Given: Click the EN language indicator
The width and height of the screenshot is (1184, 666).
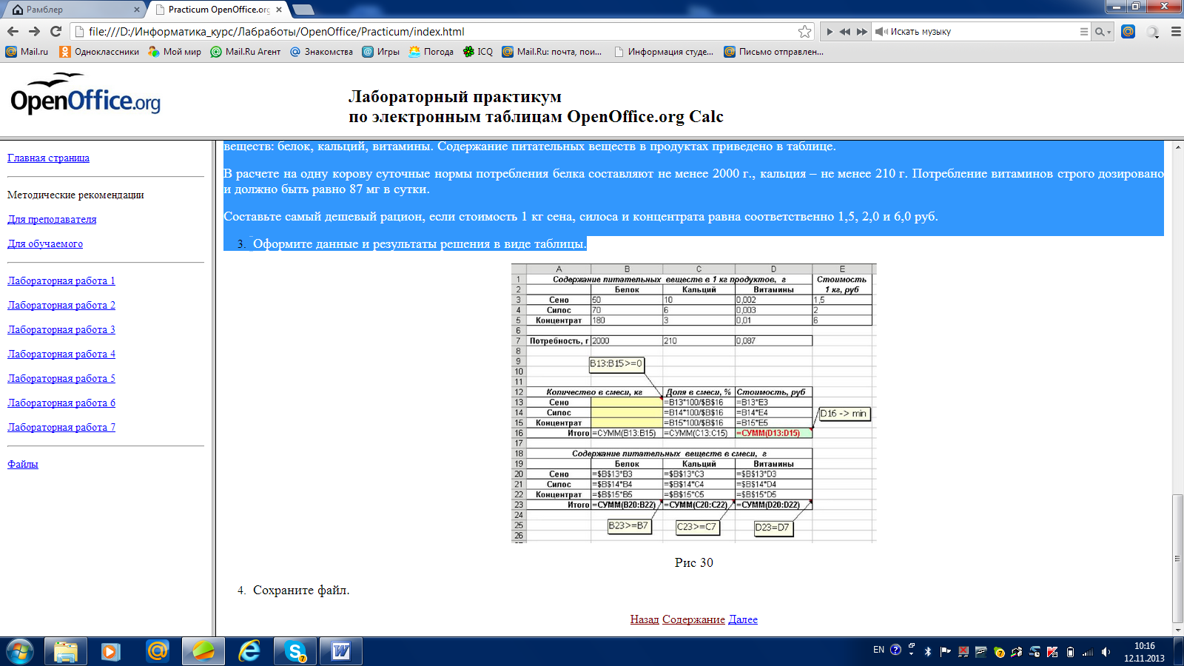Looking at the screenshot, I should (x=878, y=650).
